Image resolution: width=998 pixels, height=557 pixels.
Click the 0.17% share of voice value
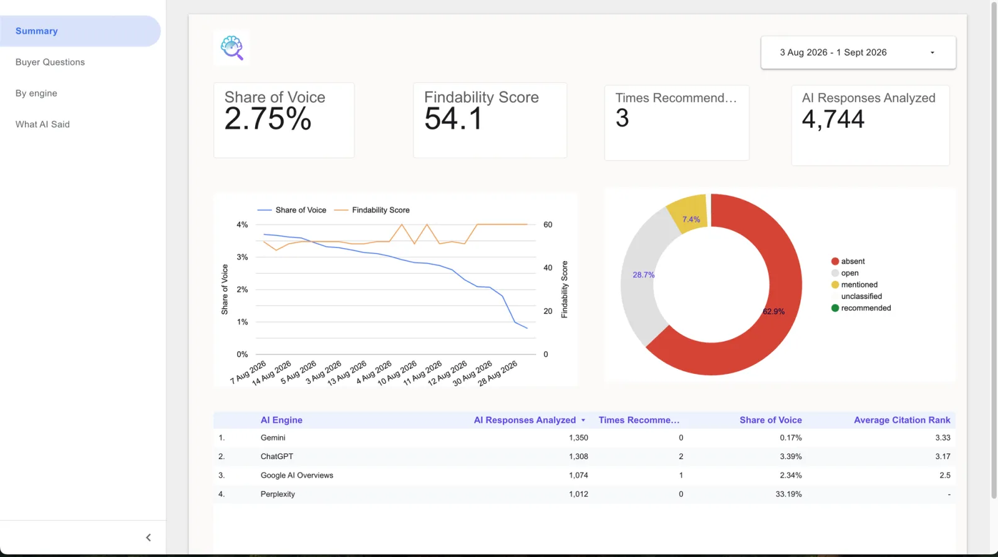coord(791,438)
